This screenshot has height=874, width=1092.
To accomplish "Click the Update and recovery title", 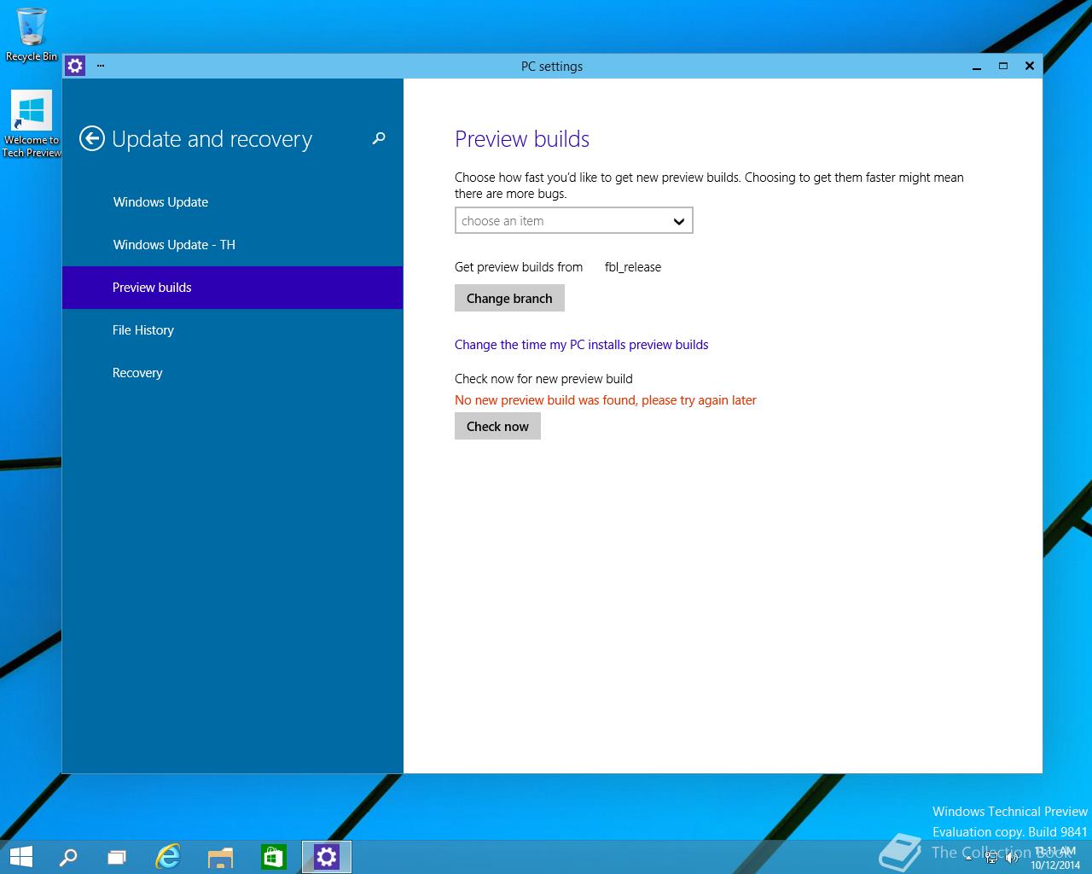I will coord(212,139).
